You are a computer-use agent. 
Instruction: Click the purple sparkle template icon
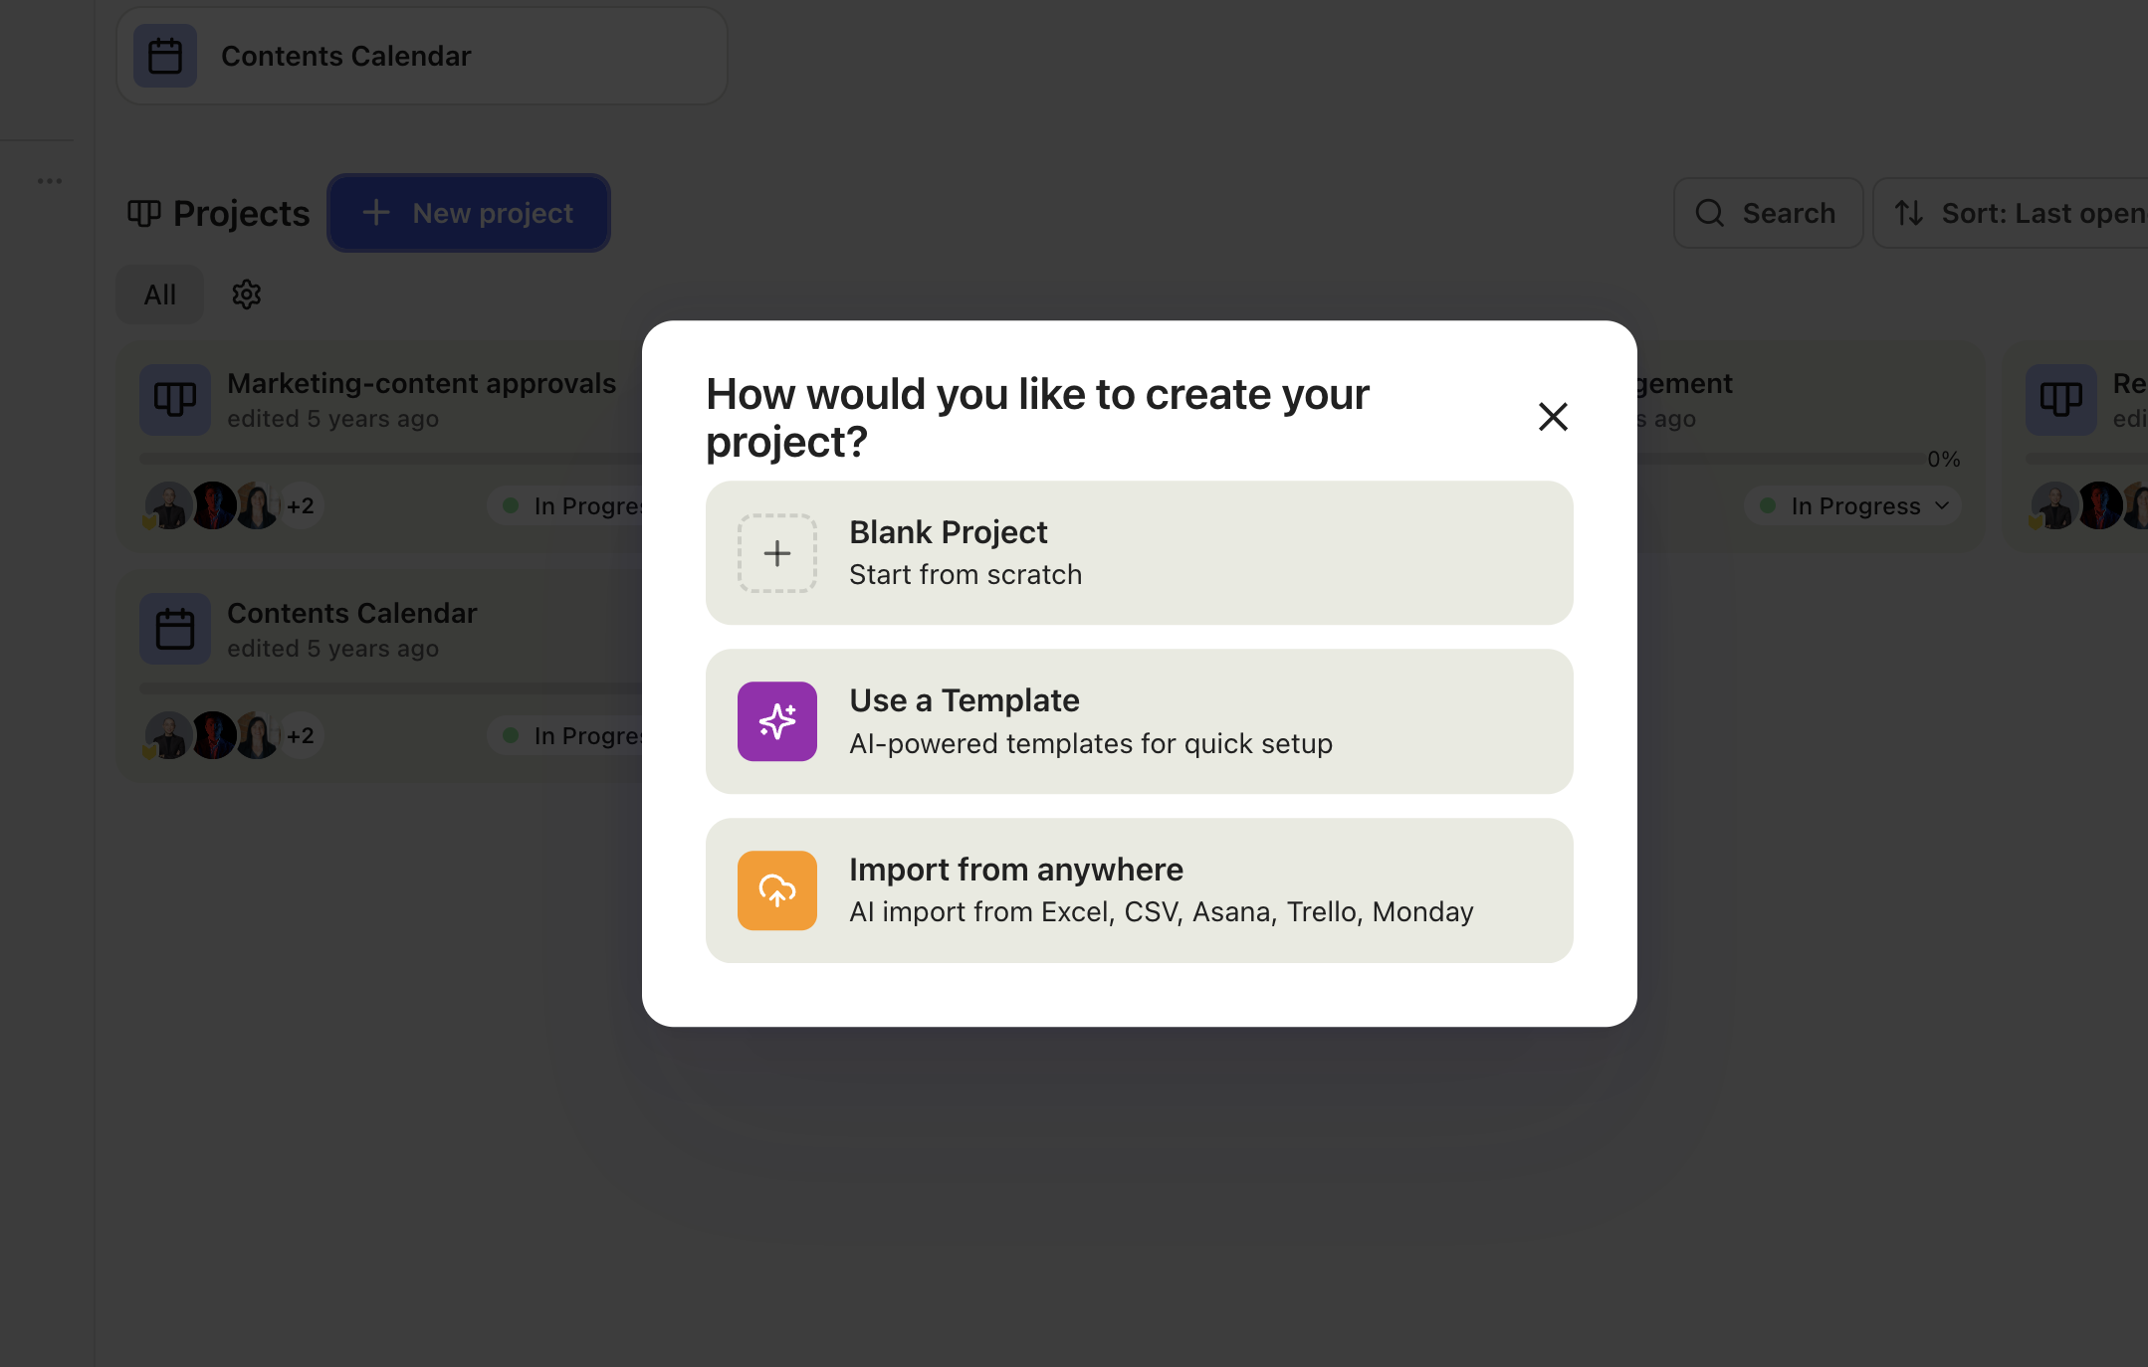(x=776, y=721)
